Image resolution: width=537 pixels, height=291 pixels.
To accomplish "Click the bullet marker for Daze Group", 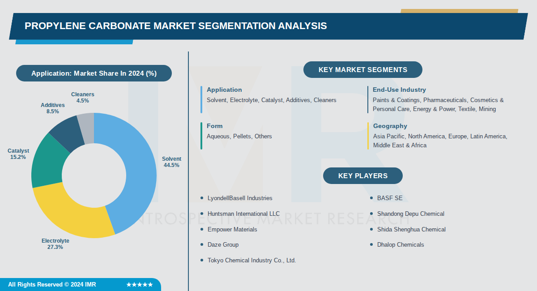I will [x=202, y=245].
